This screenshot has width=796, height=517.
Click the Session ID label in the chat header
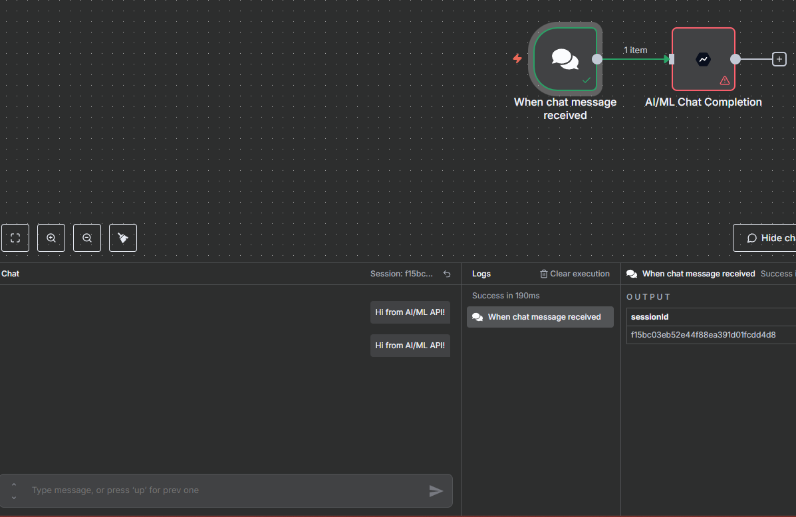coord(402,274)
